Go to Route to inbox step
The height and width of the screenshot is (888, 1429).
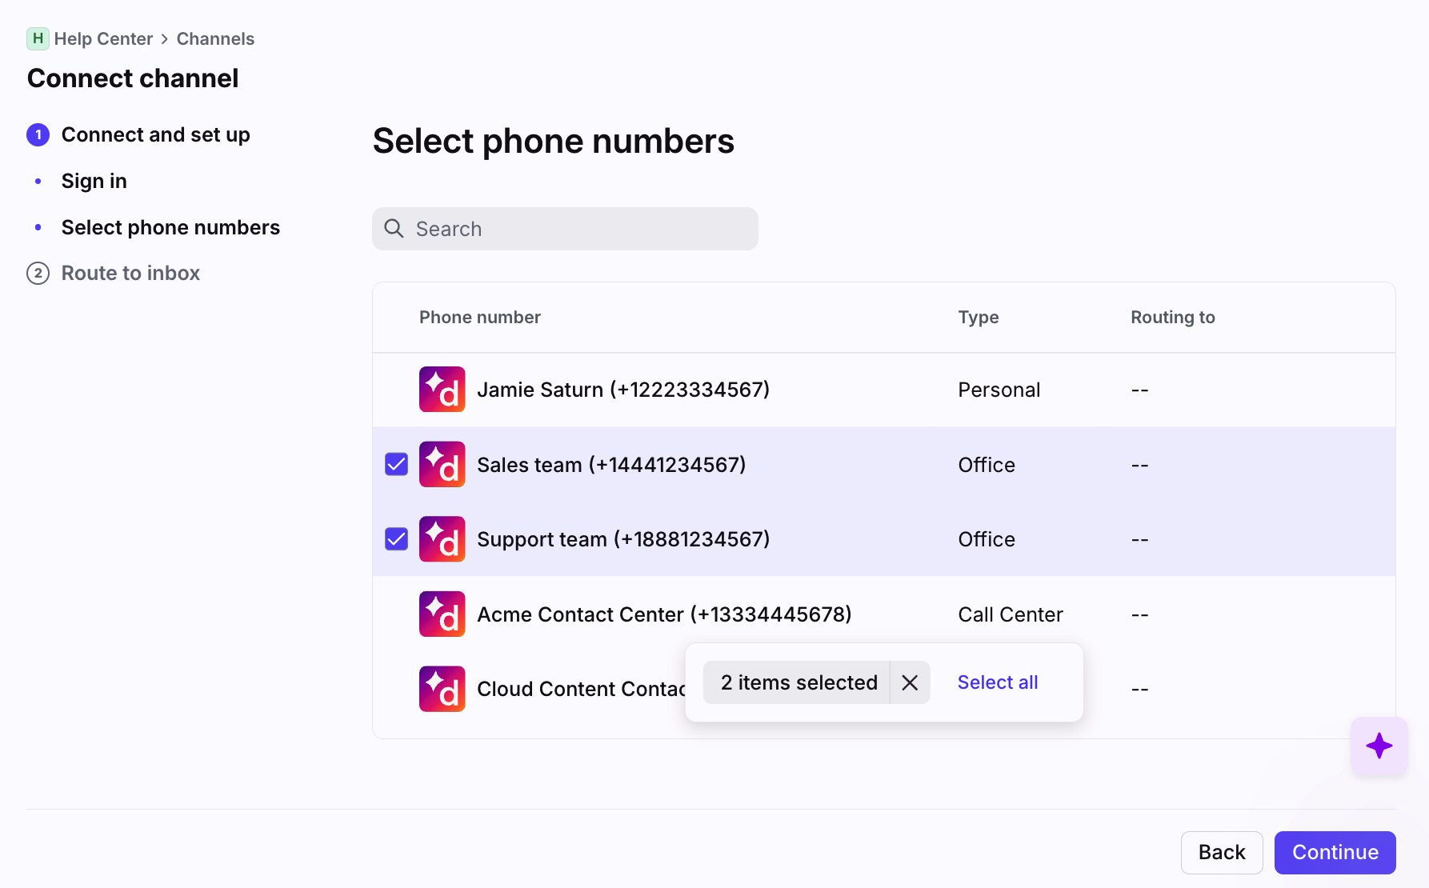130,273
